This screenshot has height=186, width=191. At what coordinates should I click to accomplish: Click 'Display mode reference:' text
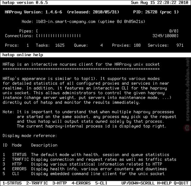(30, 135)
